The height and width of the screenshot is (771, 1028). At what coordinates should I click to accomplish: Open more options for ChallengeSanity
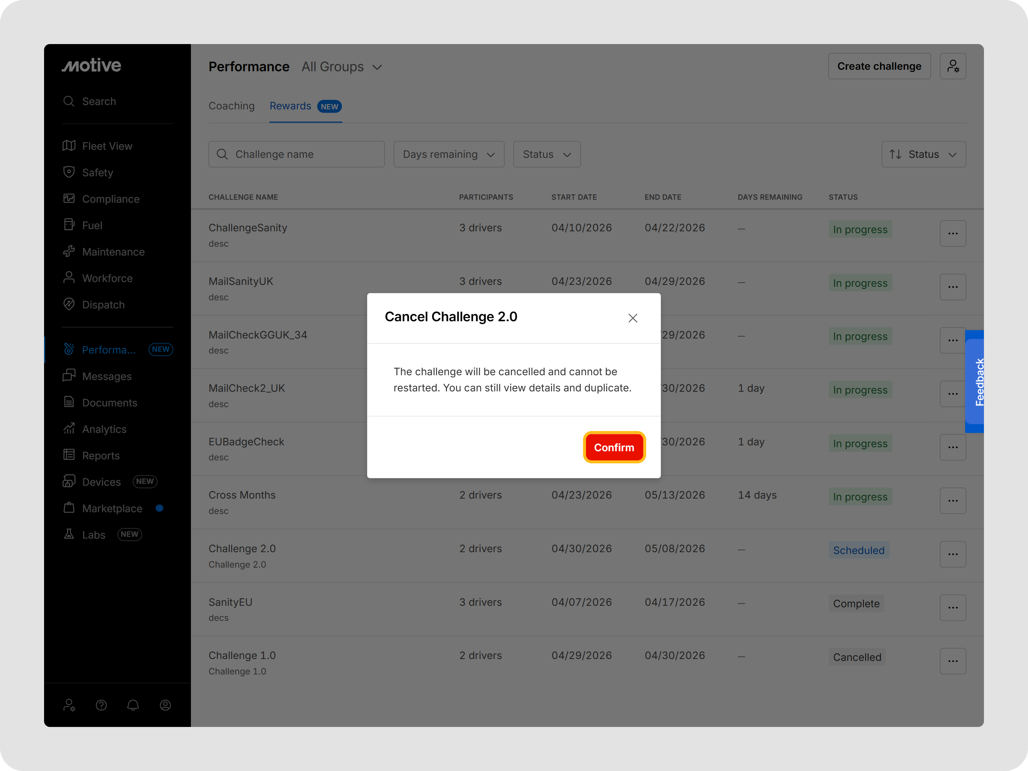click(x=953, y=233)
